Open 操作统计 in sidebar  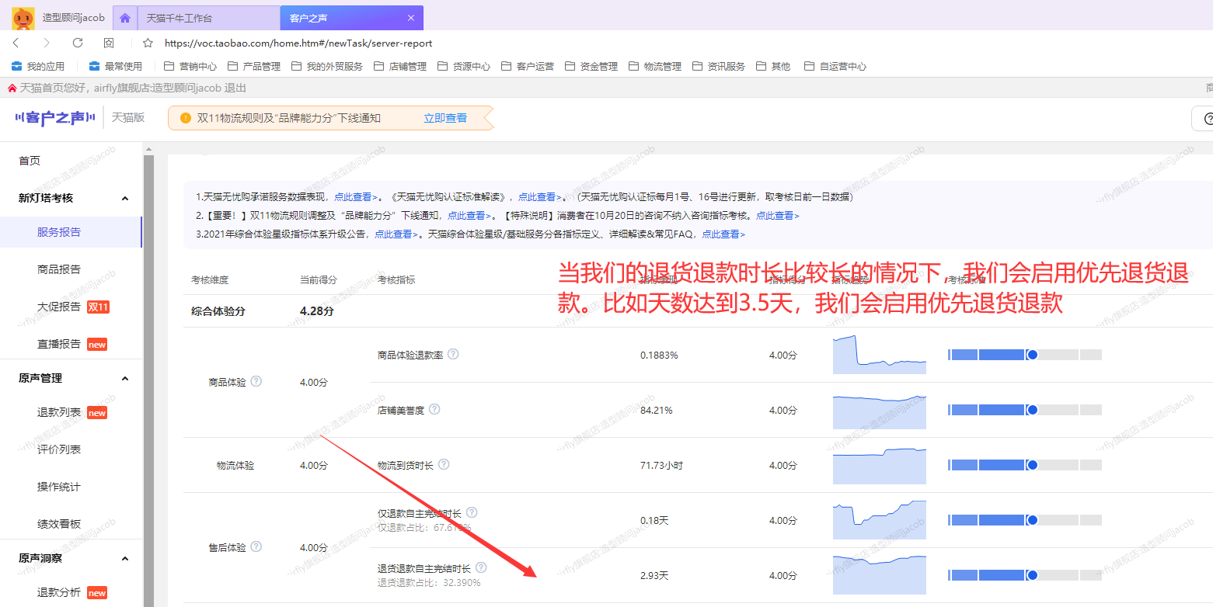point(59,487)
